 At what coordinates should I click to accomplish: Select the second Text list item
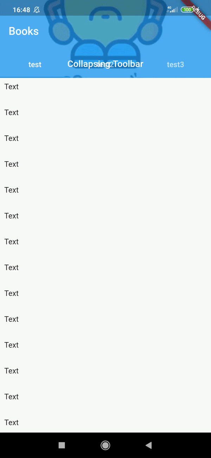coord(11,112)
